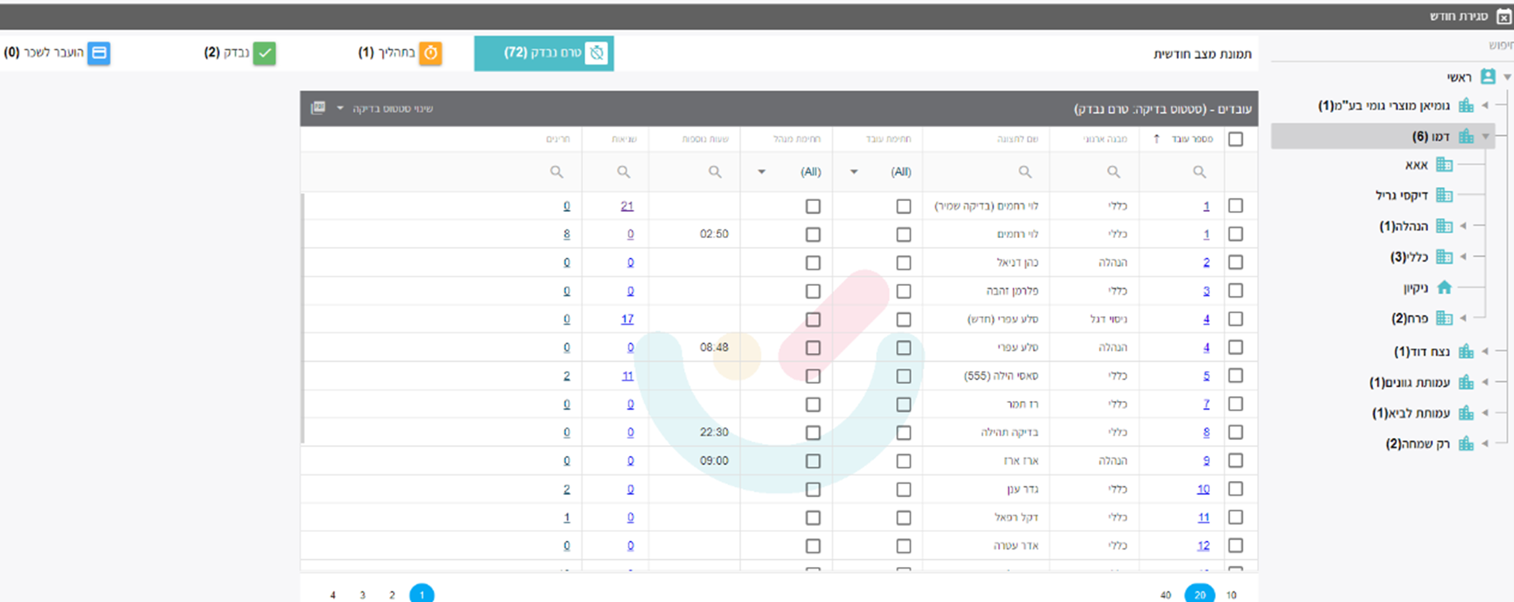Click search icon in מספר עובד filter
The image size is (1514, 602).
tap(1199, 172)
